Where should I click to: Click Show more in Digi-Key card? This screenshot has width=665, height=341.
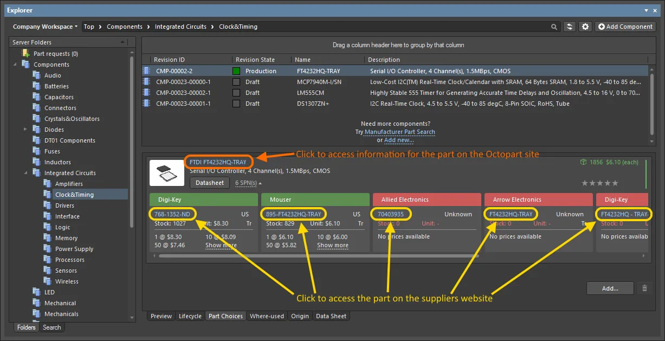tap(221, 246)
